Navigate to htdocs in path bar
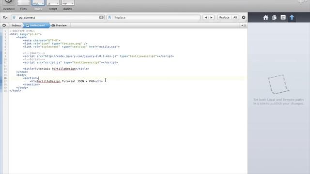 point(16,26)
